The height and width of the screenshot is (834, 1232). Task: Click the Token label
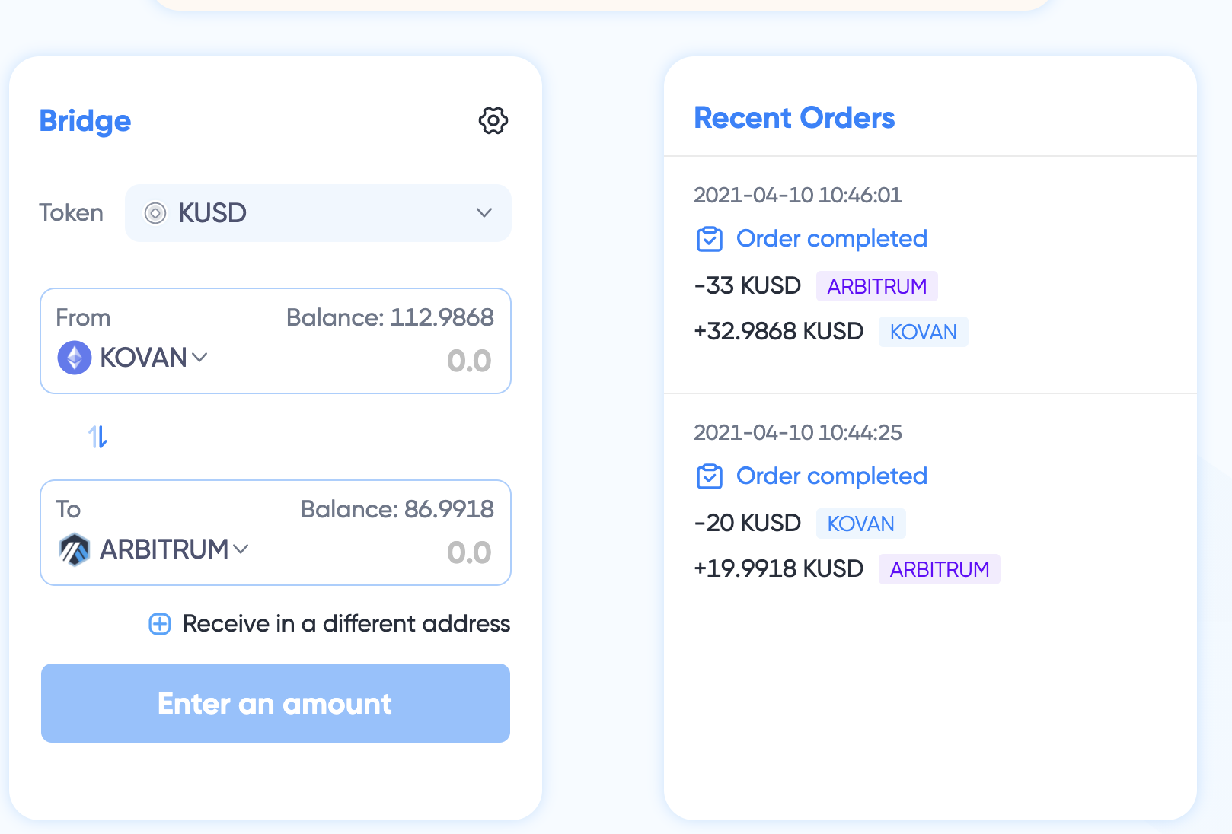pyautogui.click(x=71, y=213)
